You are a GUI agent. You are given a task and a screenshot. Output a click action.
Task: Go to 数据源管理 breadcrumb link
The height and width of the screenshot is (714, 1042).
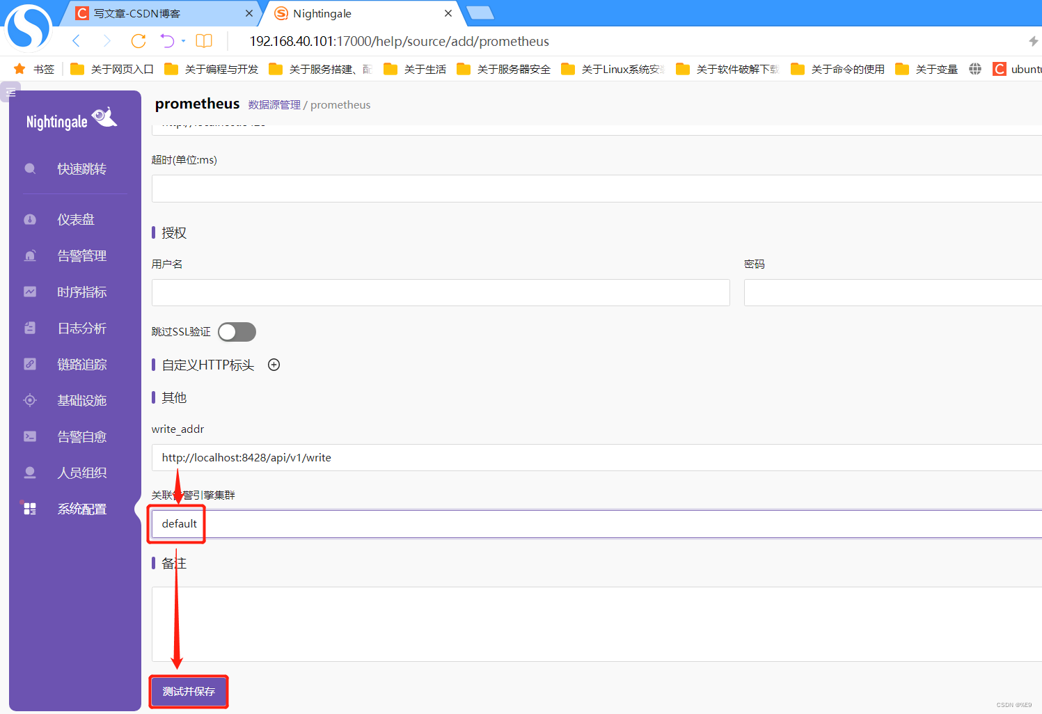pyautogui.click(x=274, y=104)
